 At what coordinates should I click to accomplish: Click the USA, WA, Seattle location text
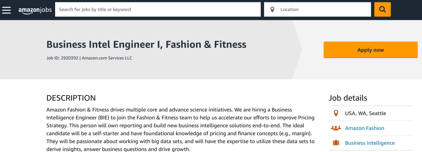365,113
